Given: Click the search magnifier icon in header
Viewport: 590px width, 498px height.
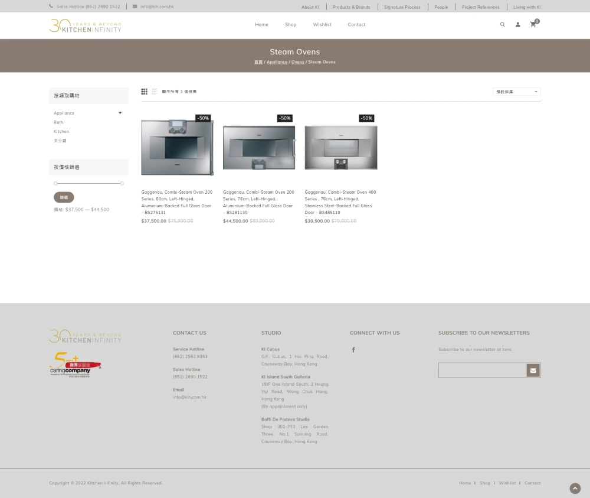Looking at the screenshot, I should pos(502,25).
